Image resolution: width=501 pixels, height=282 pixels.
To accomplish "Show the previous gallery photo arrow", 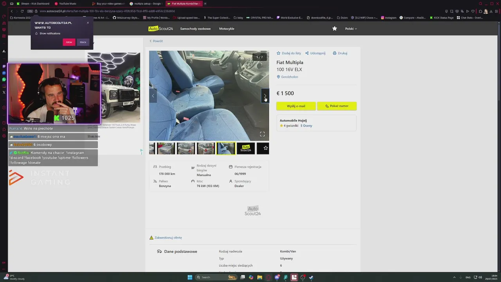I will (153, 96).
